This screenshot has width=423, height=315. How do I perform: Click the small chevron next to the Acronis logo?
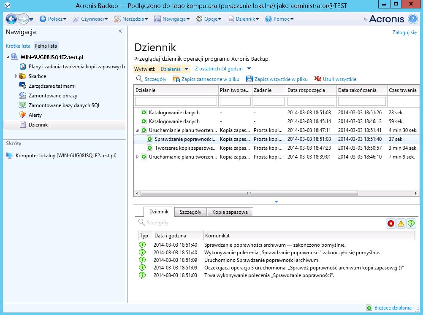(365, 19)
